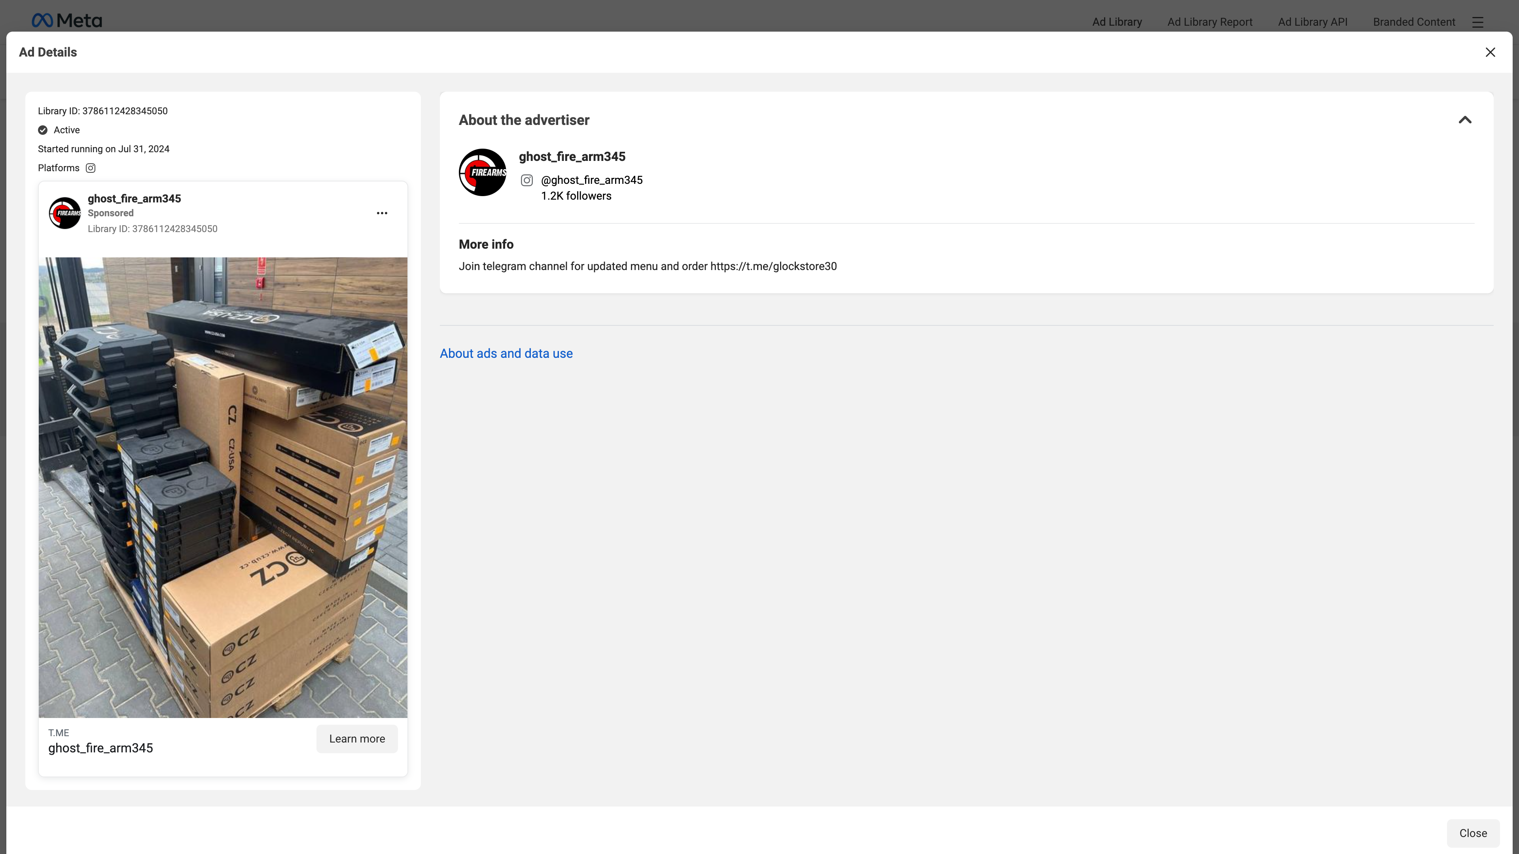Click the ad image of stacked CZ boxes
The width and height of the screenshot is (1519, 854).
(223, 487)
